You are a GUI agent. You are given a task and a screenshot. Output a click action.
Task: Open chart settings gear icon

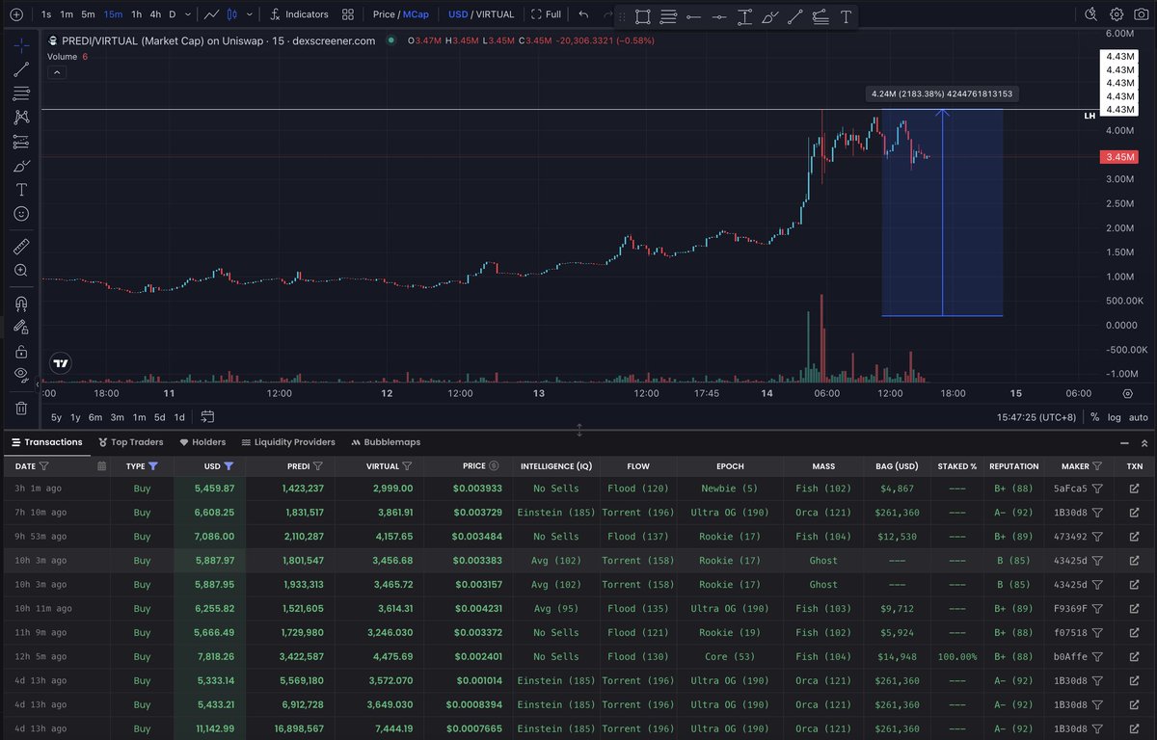click(x=1117, y=14)
